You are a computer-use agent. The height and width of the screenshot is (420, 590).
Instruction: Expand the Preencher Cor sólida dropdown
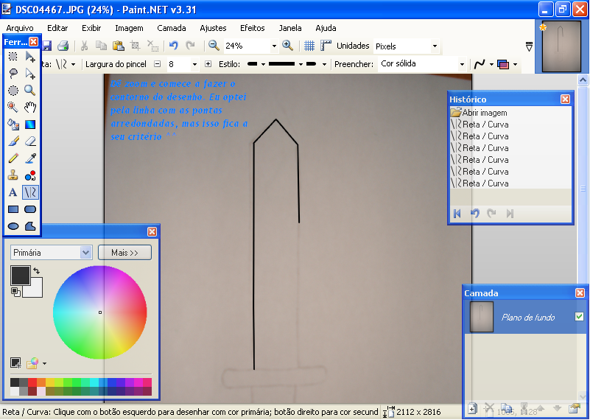(421, 64)
